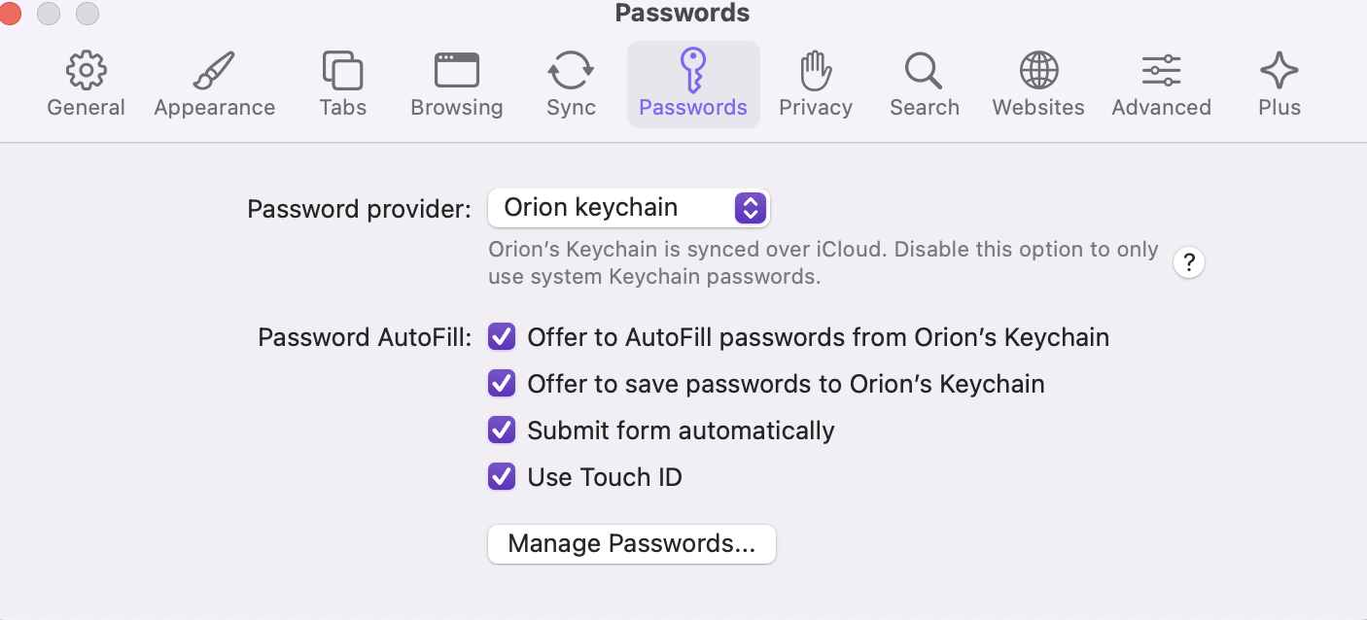Open the Tabs settings icon
This screenshot has height=620, width=1367.
(342, 71)
